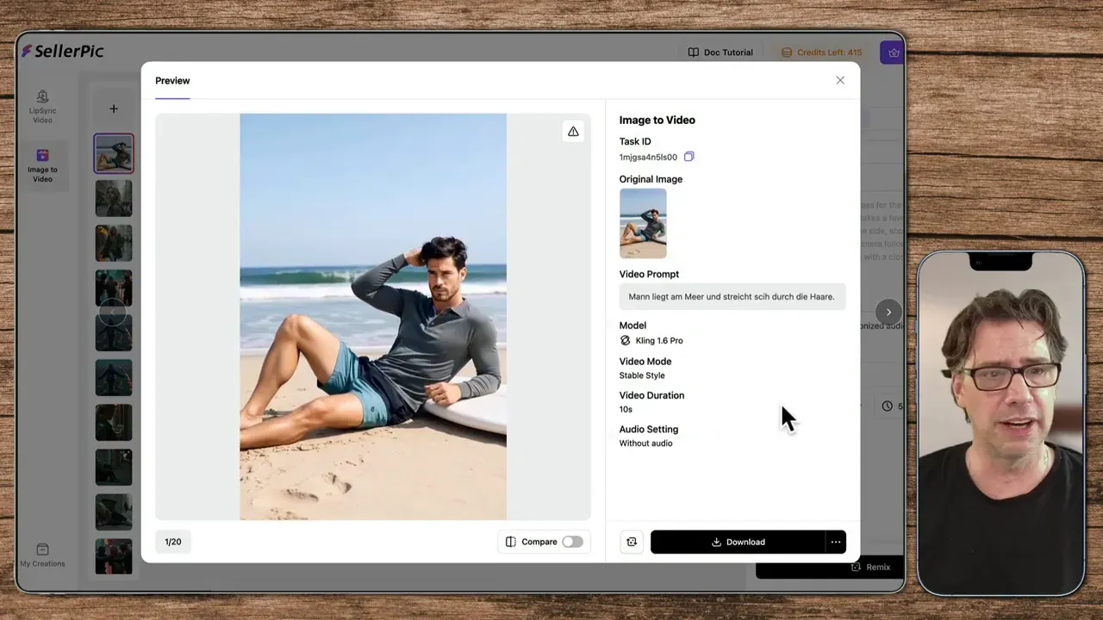Viewport: 1103px width, 620px height.
Task: Close the Preview dialog
Action: (x=840, y=80)
